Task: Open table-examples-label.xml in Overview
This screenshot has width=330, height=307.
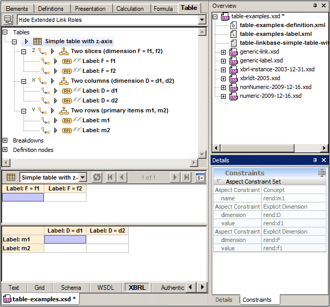Action: [x=282, y=34]
